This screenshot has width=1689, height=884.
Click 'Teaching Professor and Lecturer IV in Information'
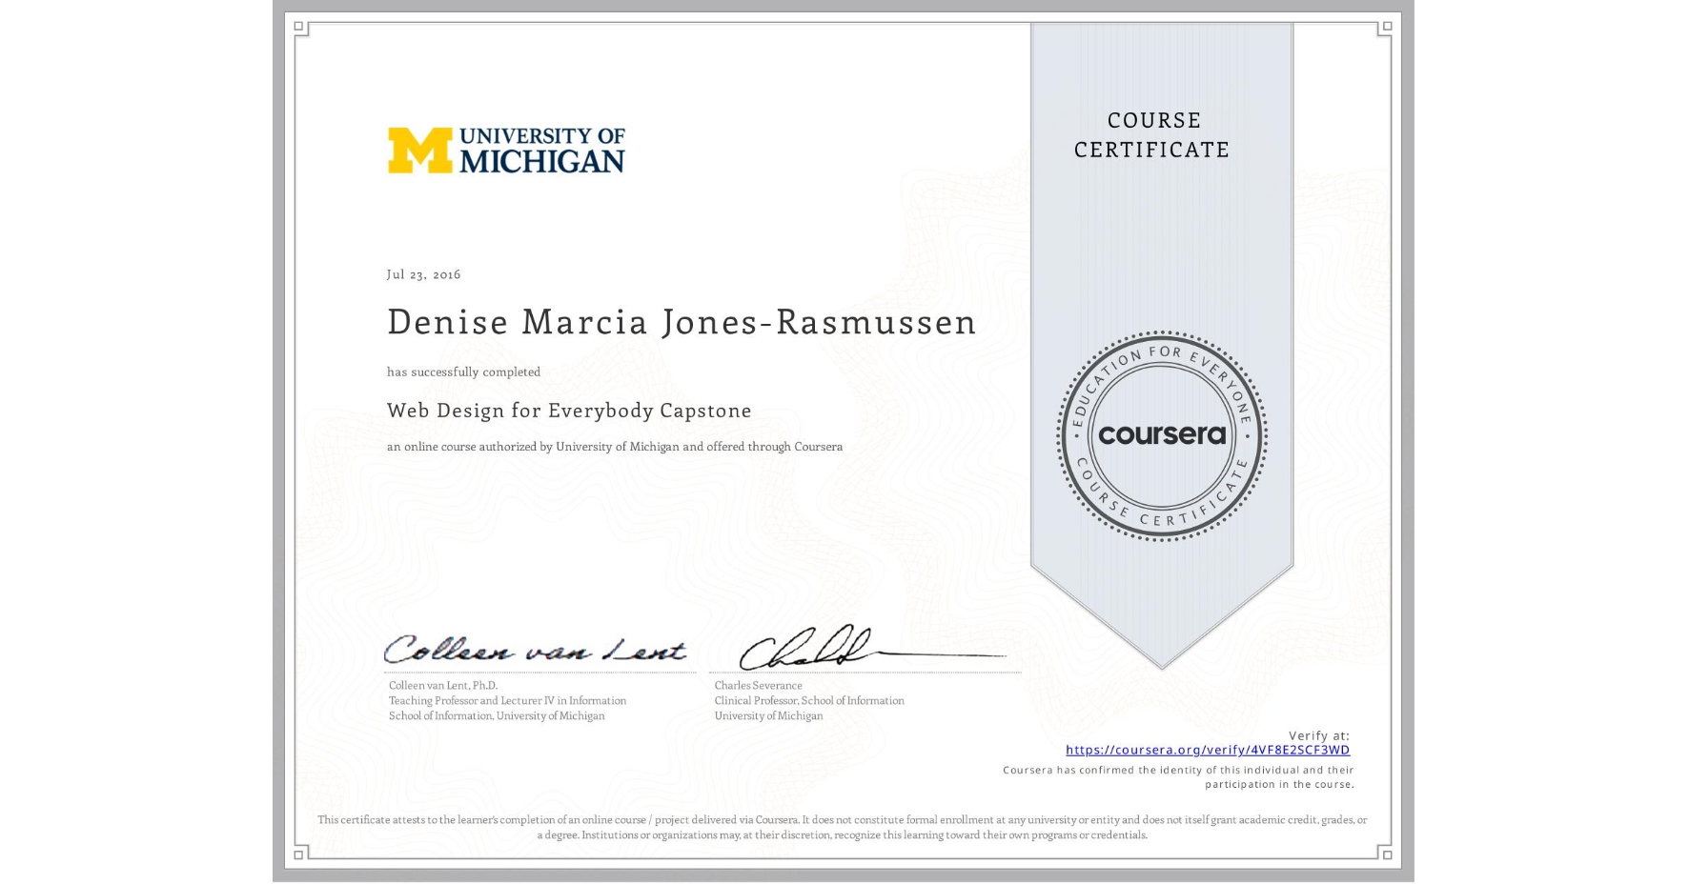pos(507,700)
